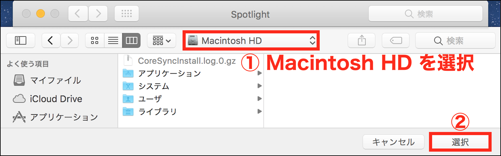
Task: Click the edit tags icon
Action: pyautogui.click(x=396, y=41)
